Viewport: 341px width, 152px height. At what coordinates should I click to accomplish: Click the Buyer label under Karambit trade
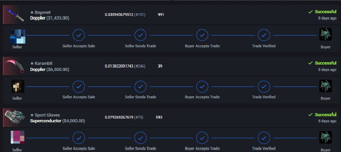[x=325, y=98]
